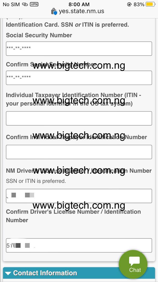Click the Social Security Number field
The height and width of the screenshot is (282, 158).
[x=79, y=49]
